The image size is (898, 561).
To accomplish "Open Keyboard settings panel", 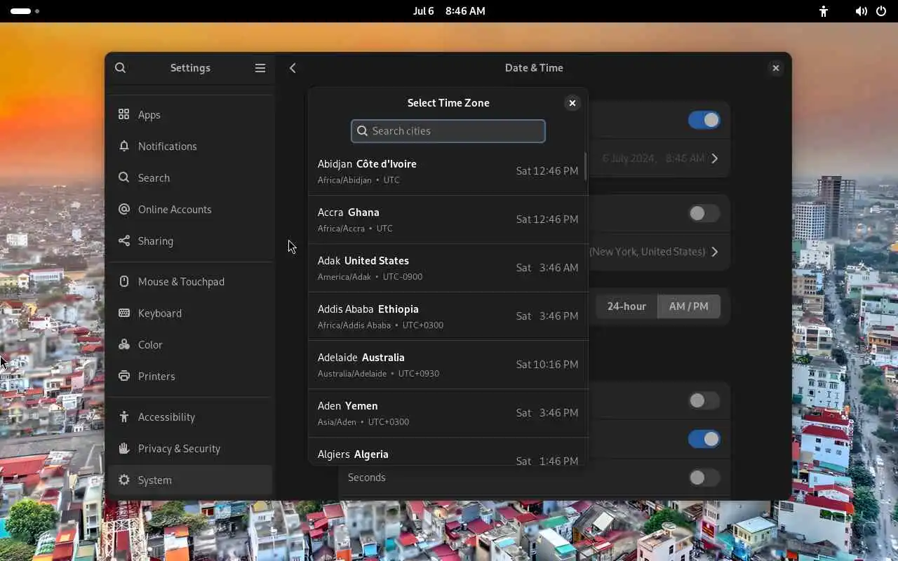I will point(190,313).
